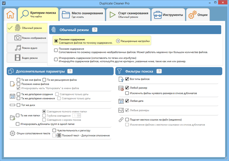Enable the То же имя файла checkbox
Screen dimensions: 229x161
pyautogui.click(x=19, y=80)
